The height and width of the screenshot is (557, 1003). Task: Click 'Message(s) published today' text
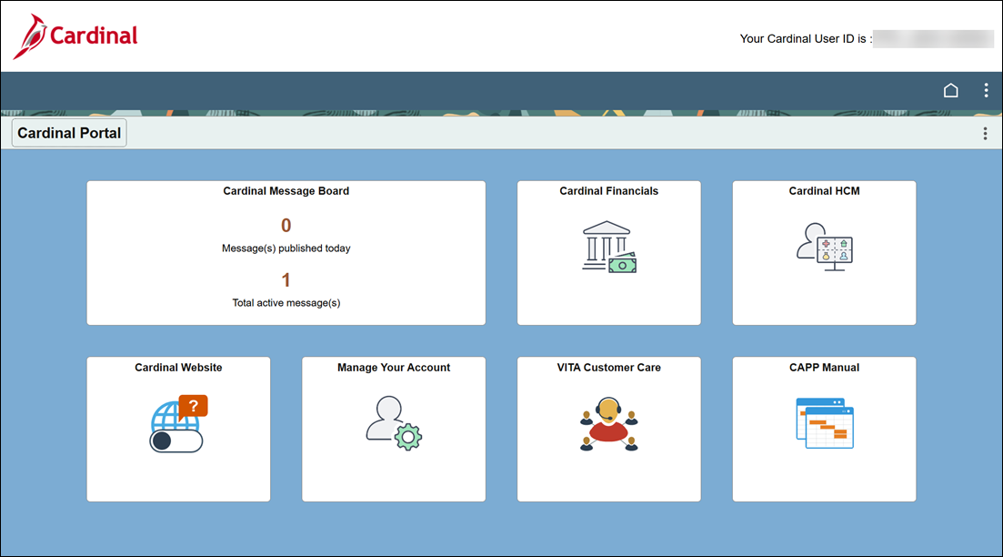click(286, 248)
